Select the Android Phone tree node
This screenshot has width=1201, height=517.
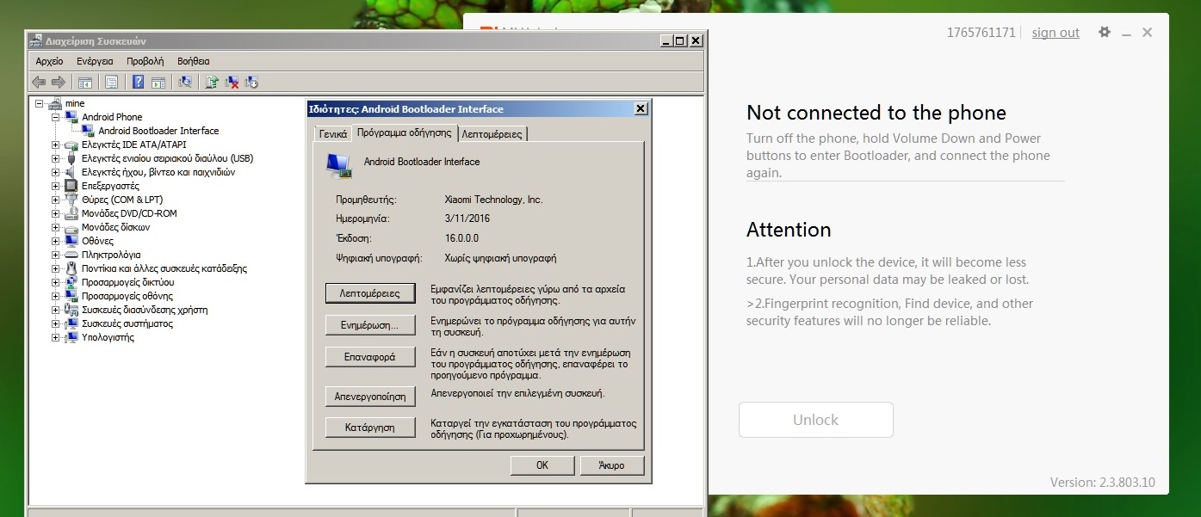112,117
